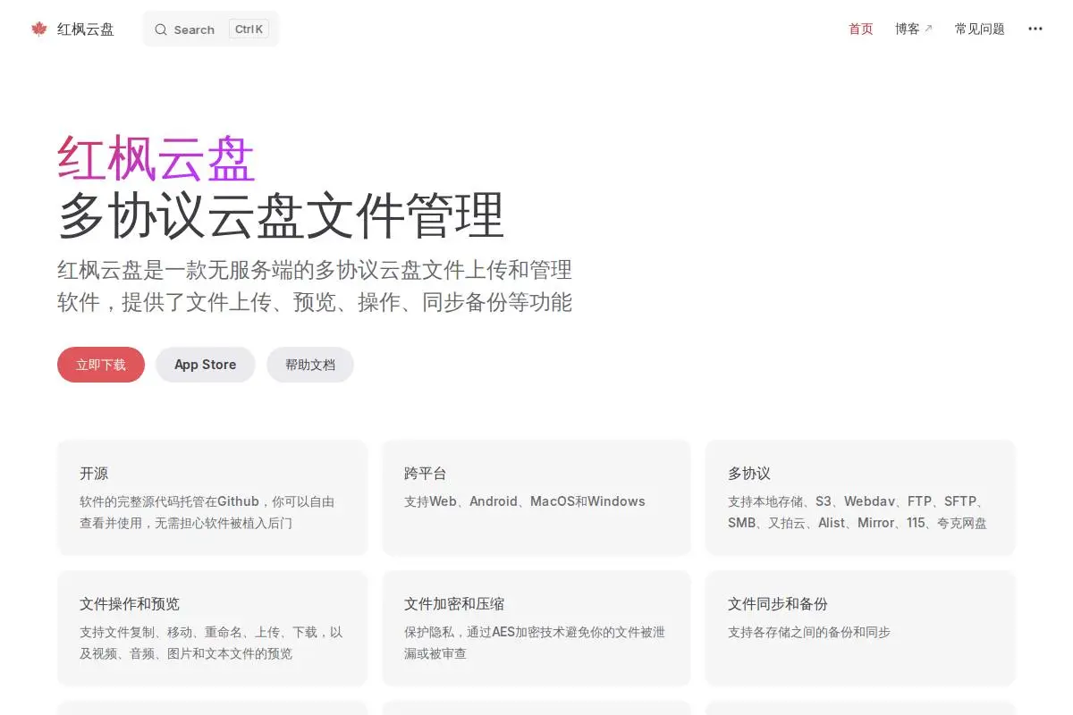Screen dimensions: 1073x715
Task: Click the 文件同步和备份 card title
Action: [778, 604]
